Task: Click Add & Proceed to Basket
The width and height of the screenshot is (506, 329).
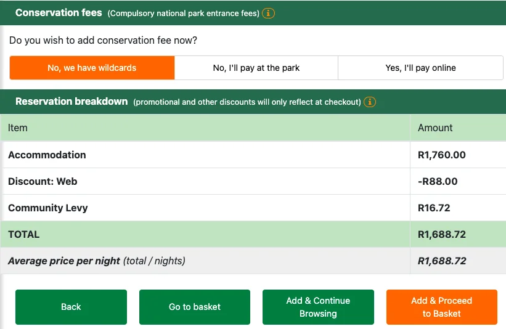Action: coord(442,307)
